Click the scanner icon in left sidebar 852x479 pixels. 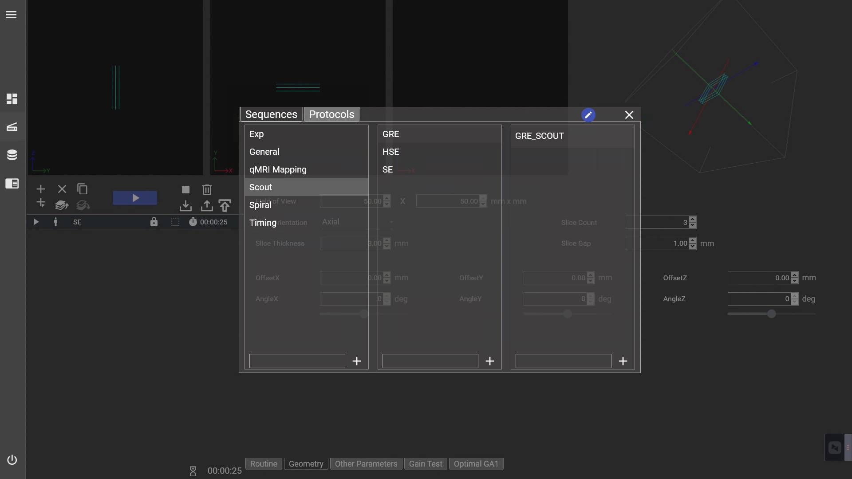point(12,127)
